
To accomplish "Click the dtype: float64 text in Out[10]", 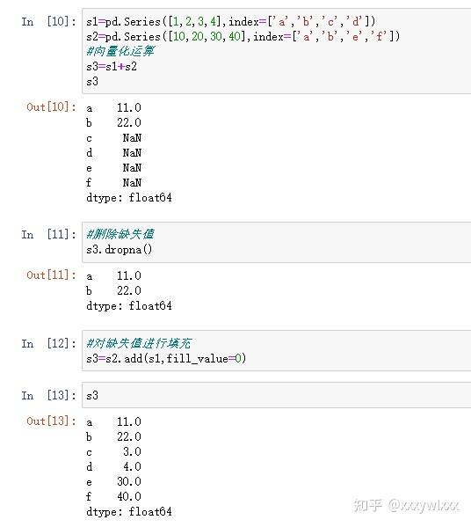I will pos(129,198).
